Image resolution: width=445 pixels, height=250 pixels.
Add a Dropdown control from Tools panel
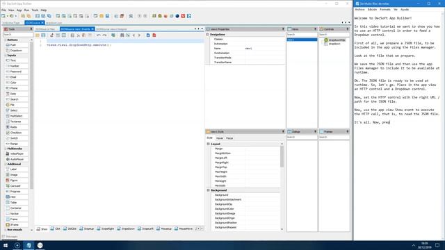[17, 51]
